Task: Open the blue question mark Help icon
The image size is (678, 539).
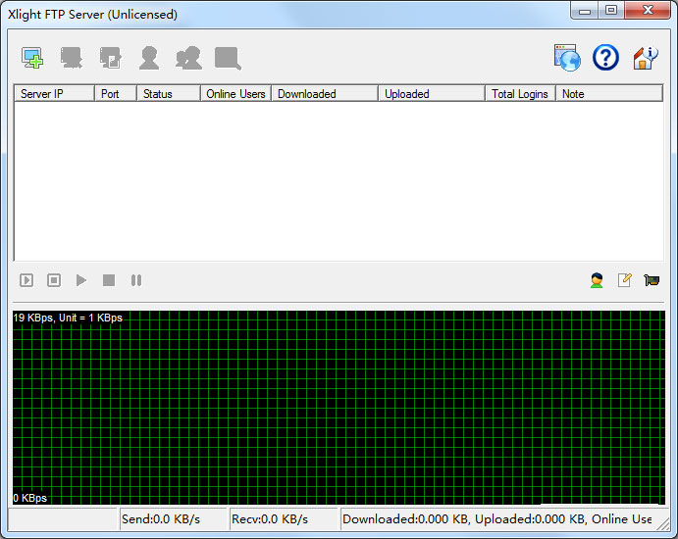Action: click(x=605, y=58)
